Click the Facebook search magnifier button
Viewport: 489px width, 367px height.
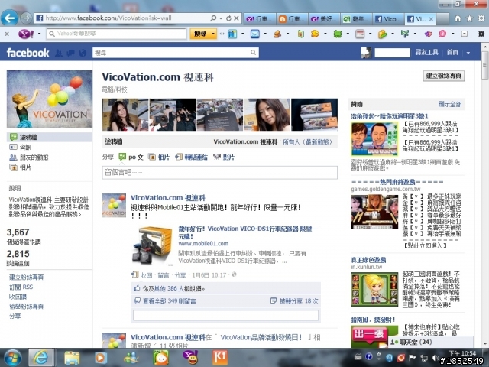click(253, 53)
